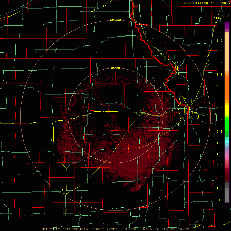Image resolution: width=231 pixels, height=231 pixels.
Task: Click the "[PHAS]" legend header
Action: point(217,18)
